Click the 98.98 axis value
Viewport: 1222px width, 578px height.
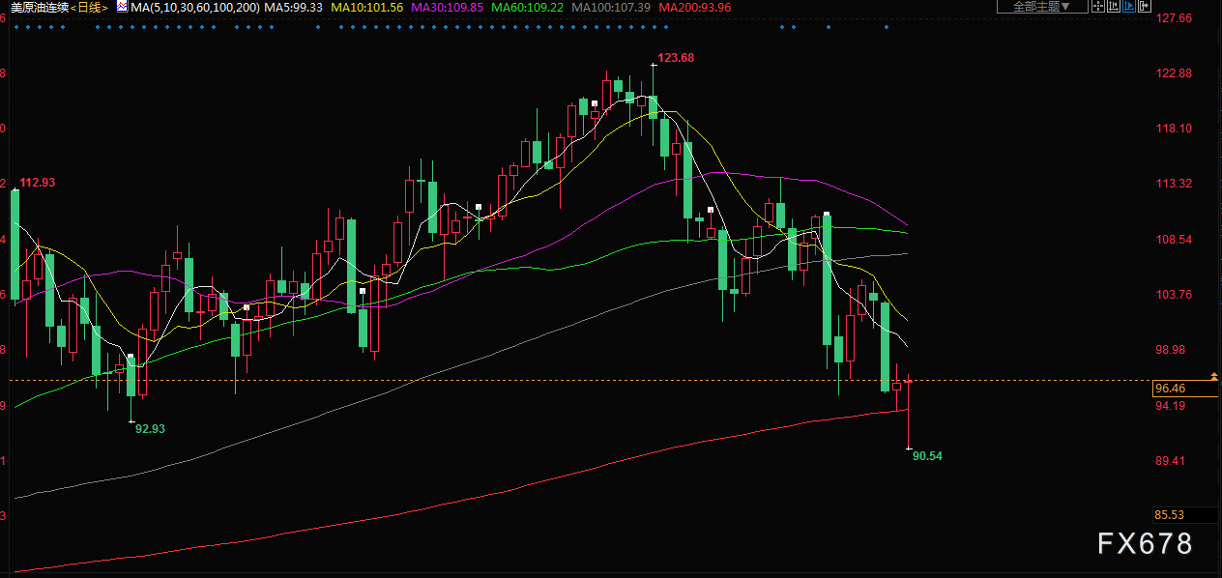[x=1171, y=350]
